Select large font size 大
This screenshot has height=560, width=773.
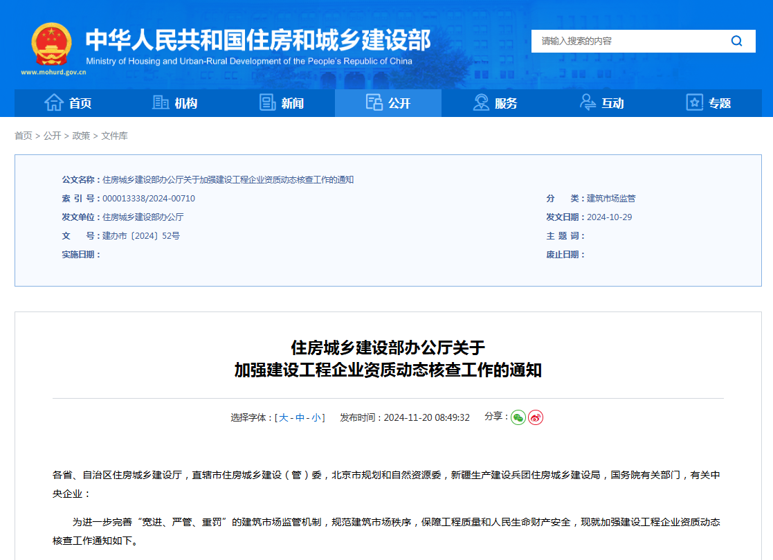284,418
